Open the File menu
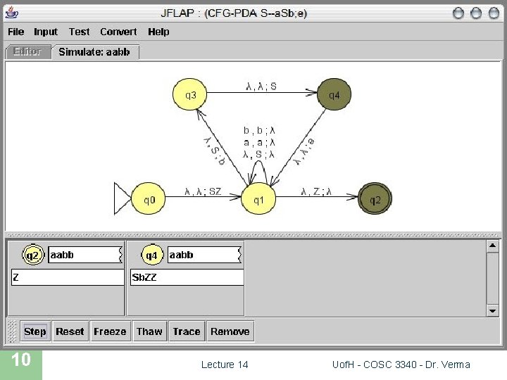 15,32
